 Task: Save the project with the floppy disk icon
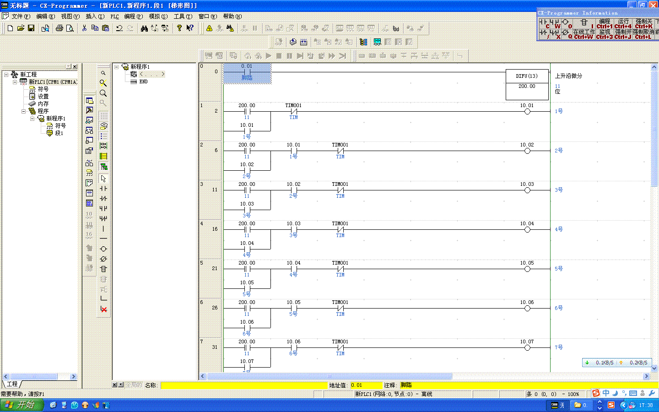(31, 28)
